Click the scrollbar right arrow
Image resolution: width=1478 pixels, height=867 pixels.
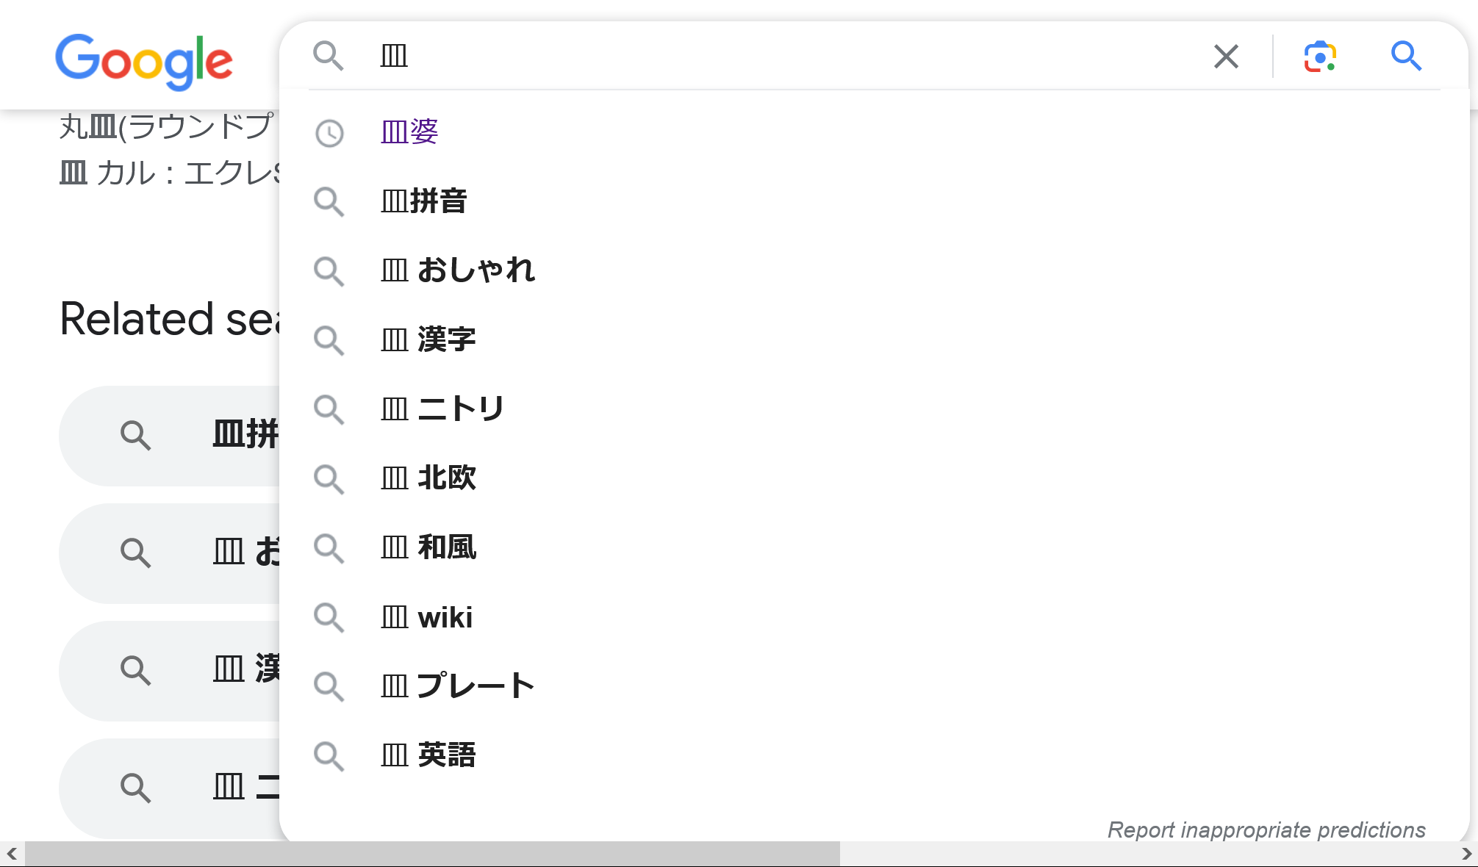click(1466, 854)
